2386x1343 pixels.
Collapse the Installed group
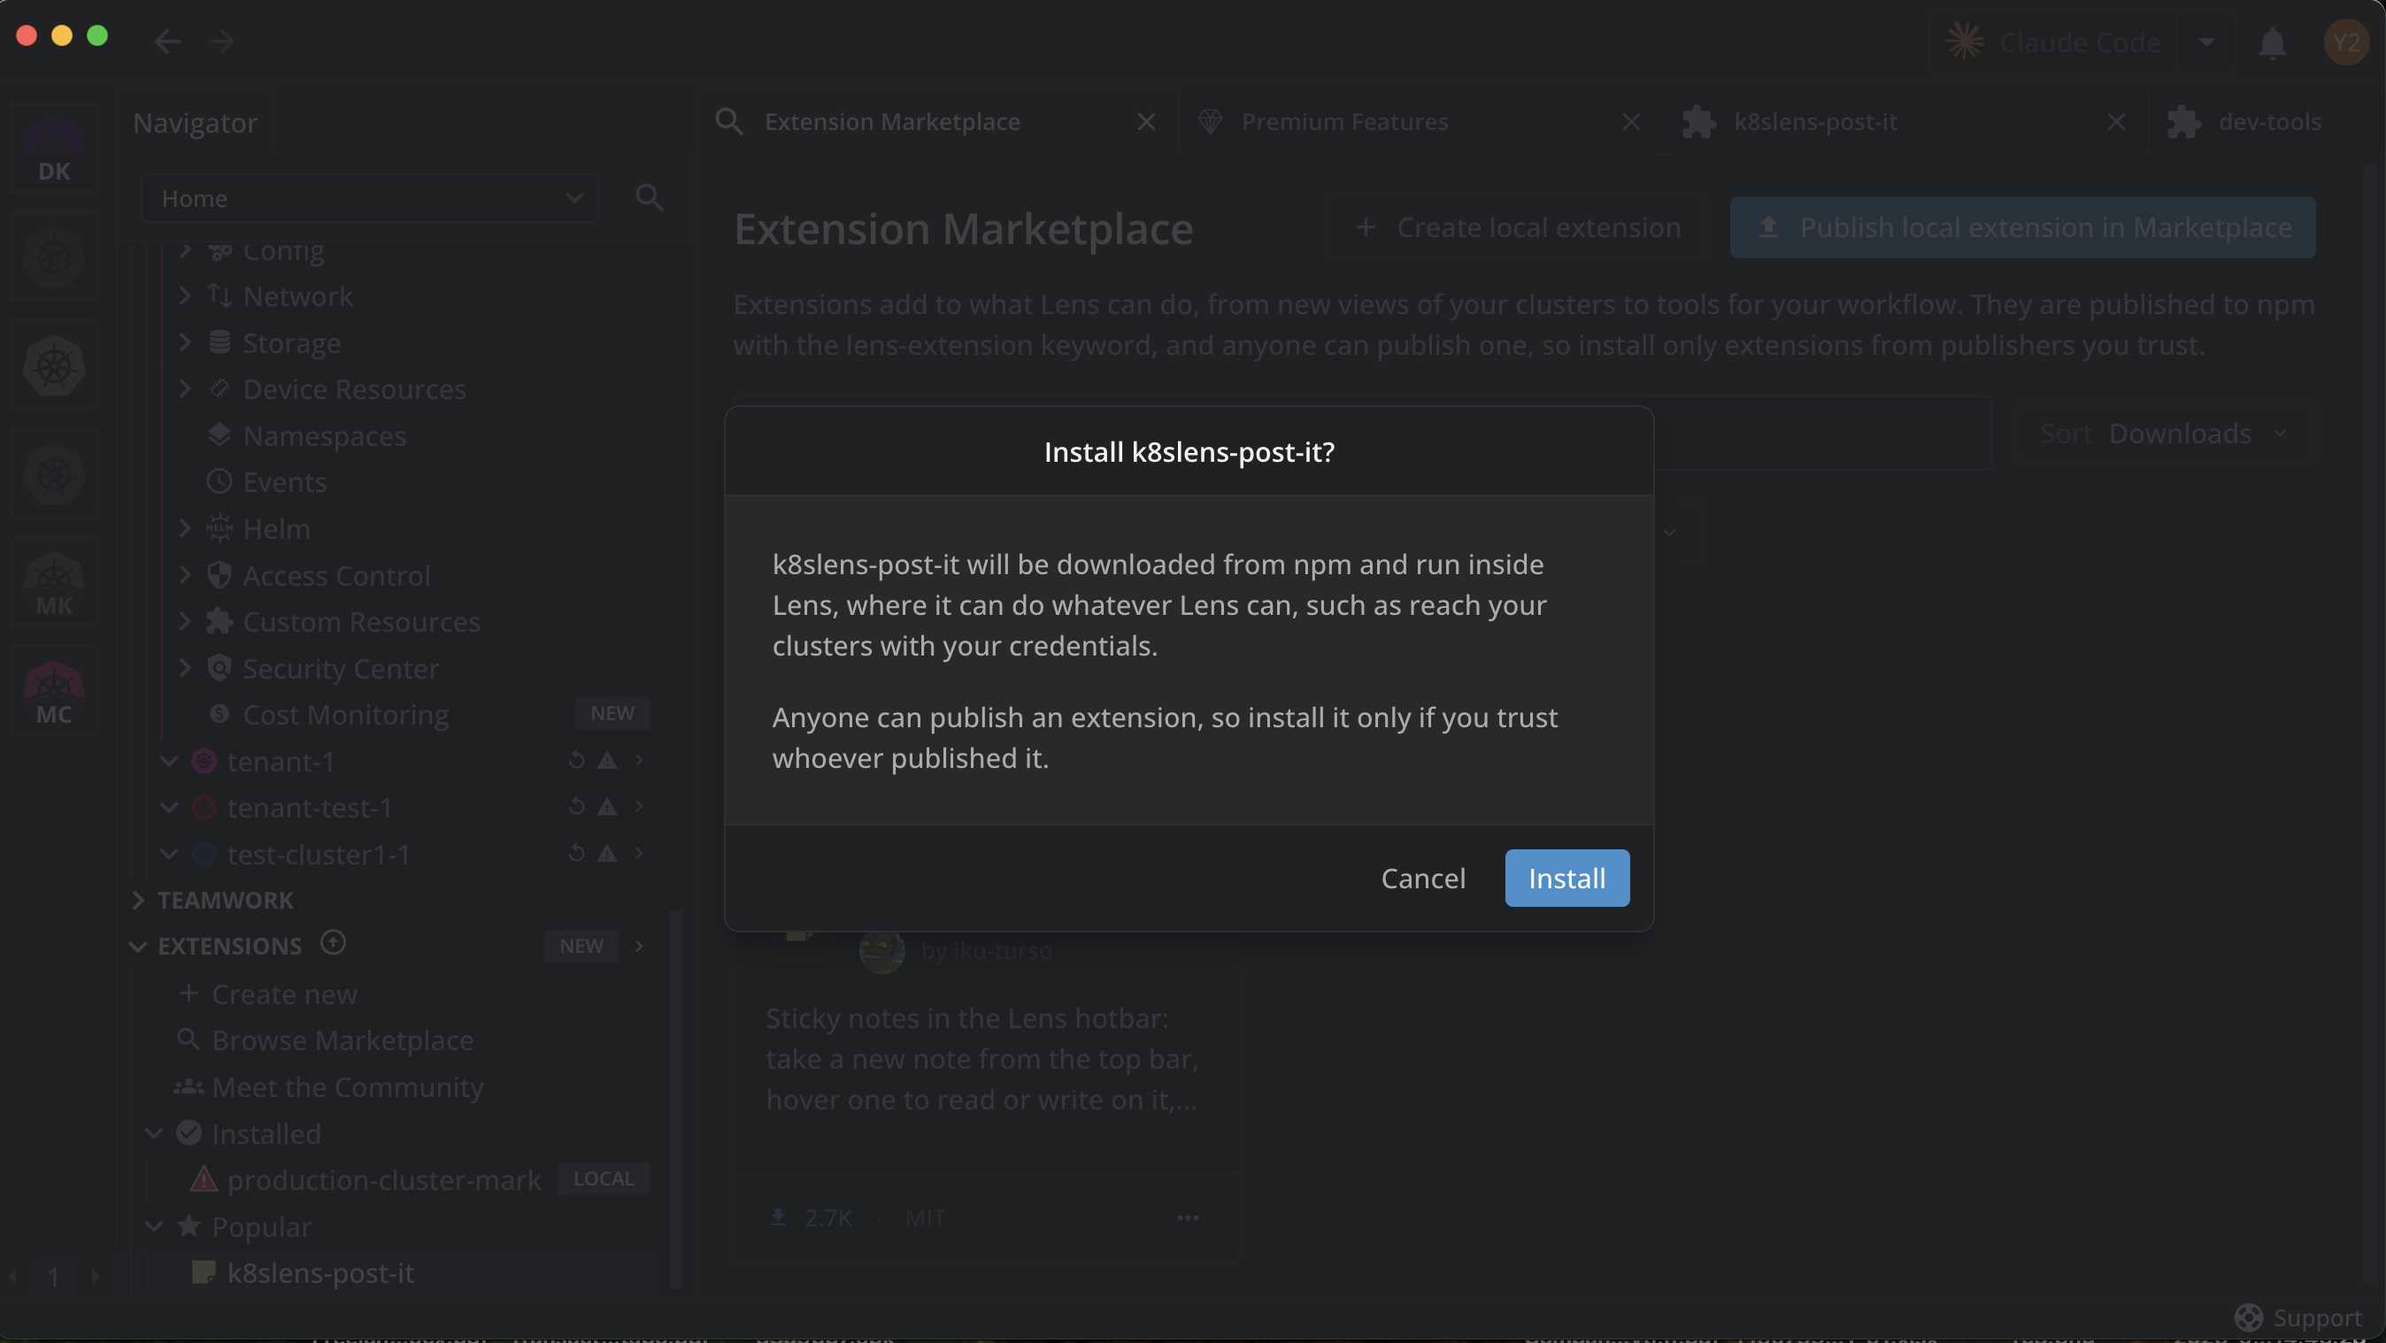pyautogui.click(x=155, y=1132)
